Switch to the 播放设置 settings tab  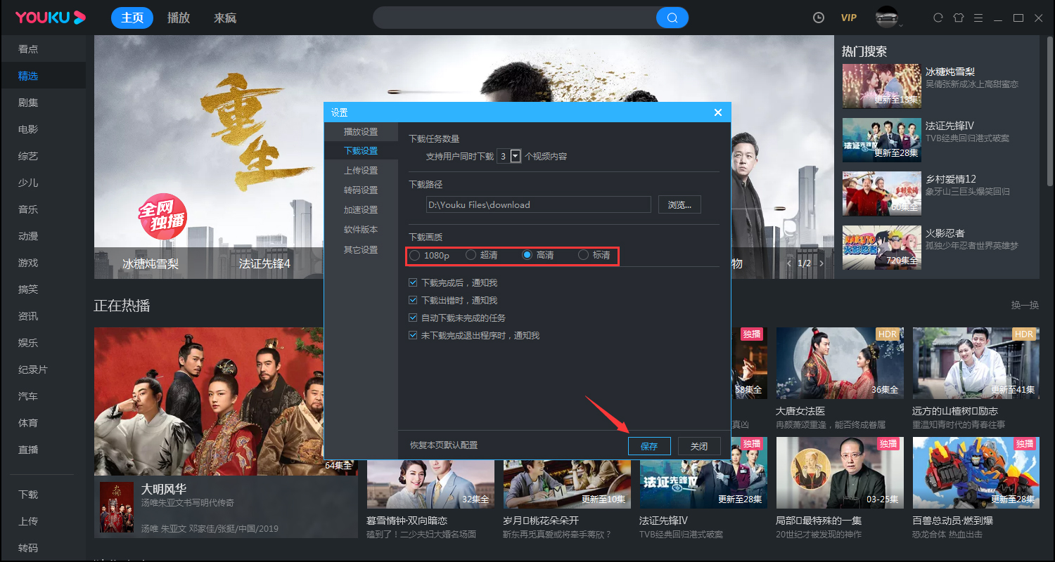click(363, 131)
